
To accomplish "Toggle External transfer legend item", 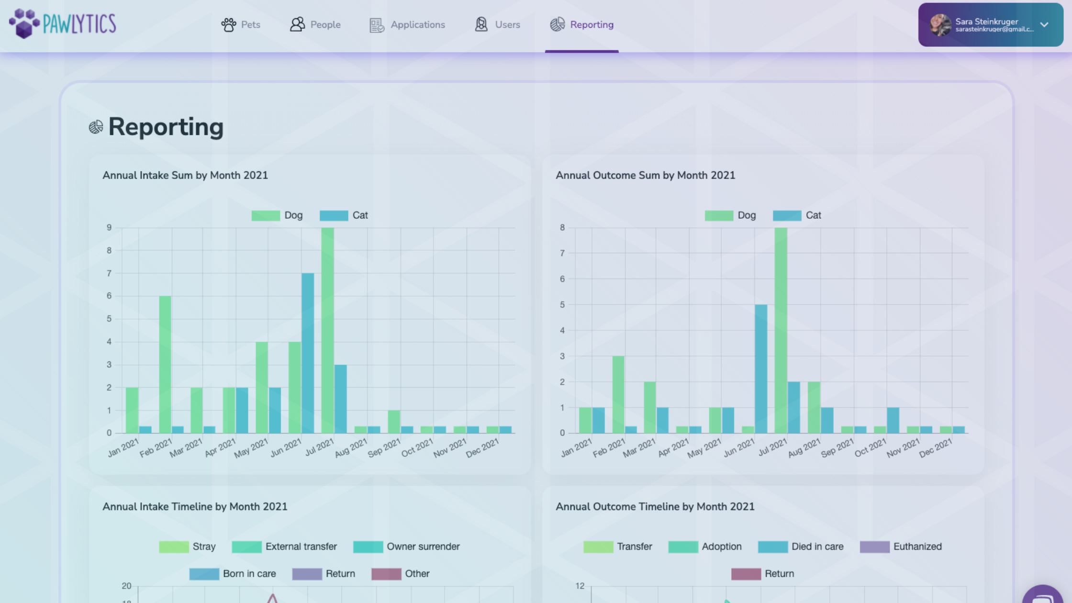I will [284, 547].
